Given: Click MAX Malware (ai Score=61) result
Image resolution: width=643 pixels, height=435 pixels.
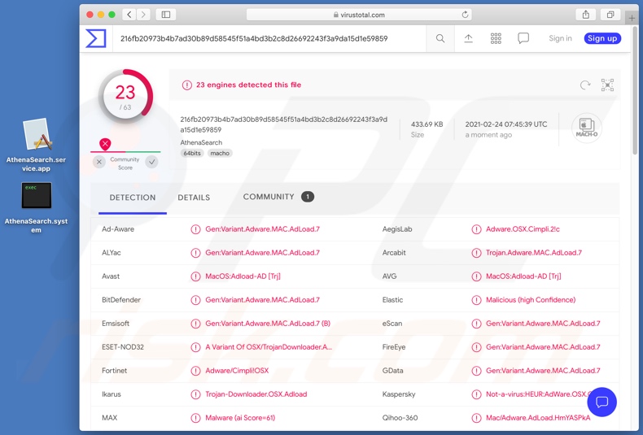Looking at the screenshot, I should point(240,418).
